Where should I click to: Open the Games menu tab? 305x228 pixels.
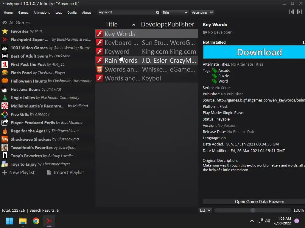point(23,12)
